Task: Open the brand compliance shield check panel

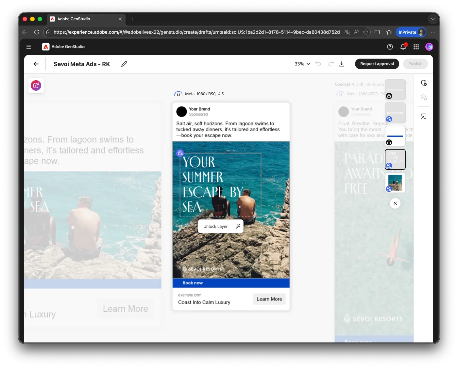Action: (x=424, y=83)
